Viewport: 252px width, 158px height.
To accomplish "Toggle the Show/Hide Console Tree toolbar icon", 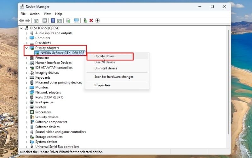I will tap(36, 21).
